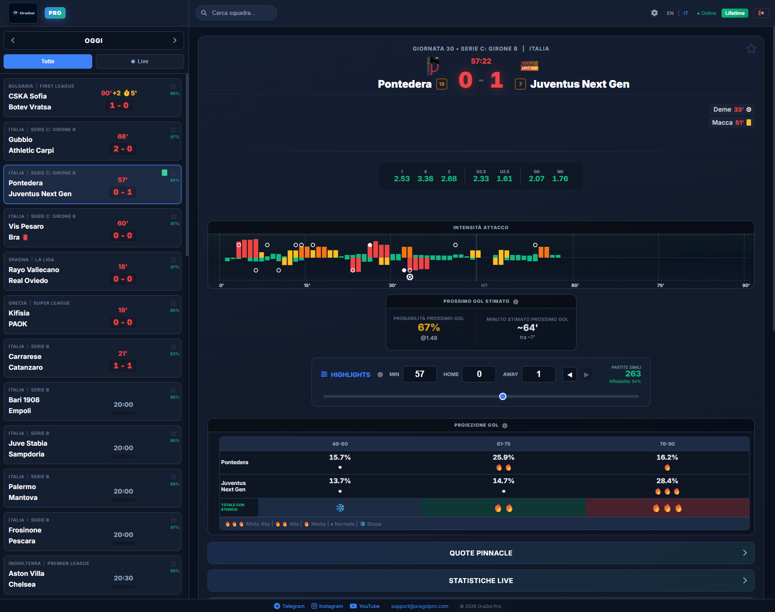Open the settings gear icon
This screenshot has height=612, width=775.
[654, 13]
